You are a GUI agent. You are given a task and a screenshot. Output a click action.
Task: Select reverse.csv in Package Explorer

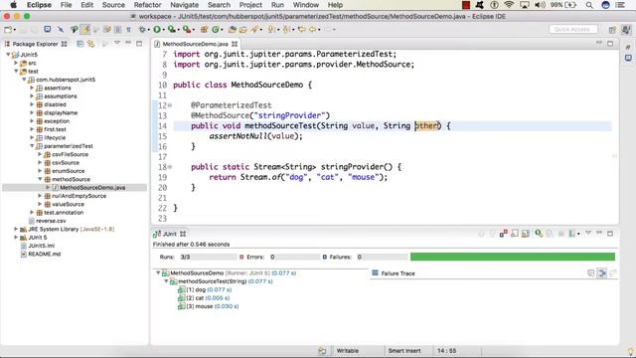coord(51,221)
